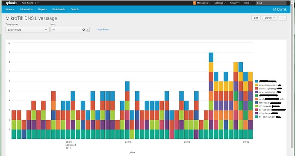Screen dimensions: 295x156
Task: Click the splunk> logo
Action: (12, 3)
